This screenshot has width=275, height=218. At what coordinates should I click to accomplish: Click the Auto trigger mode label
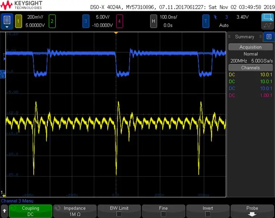(224, 25)
